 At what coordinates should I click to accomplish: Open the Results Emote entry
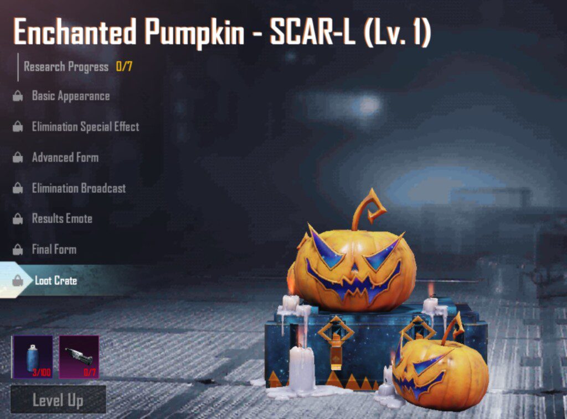pyautogui.click(x=62, y=219)
